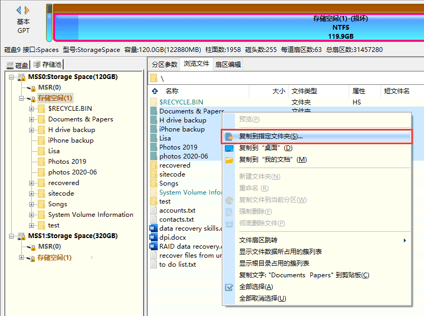Go to previous disk with left arrow

(x=19, y=10)
